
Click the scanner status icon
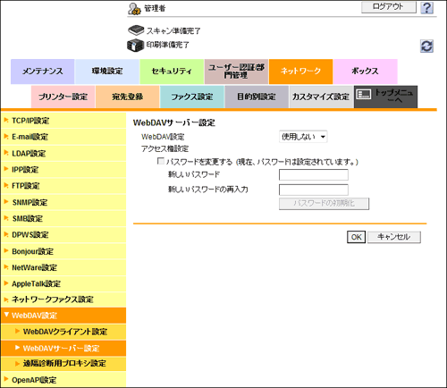click(x=136, y=30)
